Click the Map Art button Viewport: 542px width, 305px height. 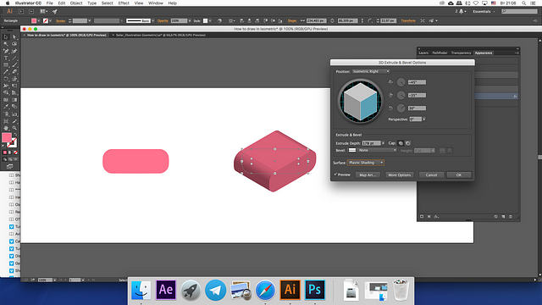tap(368, 175)
